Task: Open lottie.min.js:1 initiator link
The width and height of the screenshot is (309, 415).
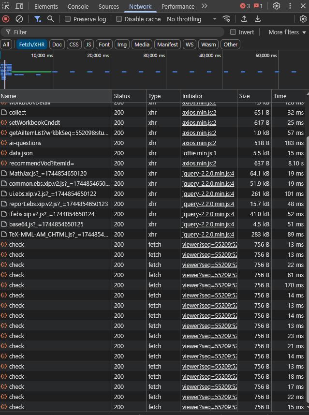Action: (x=199, y=153)
